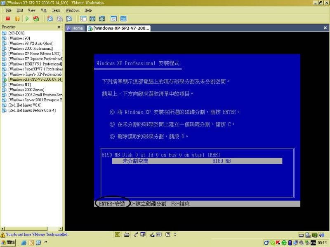The image size is (330, 247).
Task: Click the Console view toolbar icon
Action: pyautogui.click(x=123, y=19)
